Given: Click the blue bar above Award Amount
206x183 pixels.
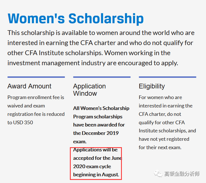Looking at the screenshot, I should 36,77.
